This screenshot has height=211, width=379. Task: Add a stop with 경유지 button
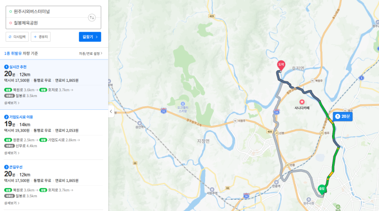coord(41,37)
